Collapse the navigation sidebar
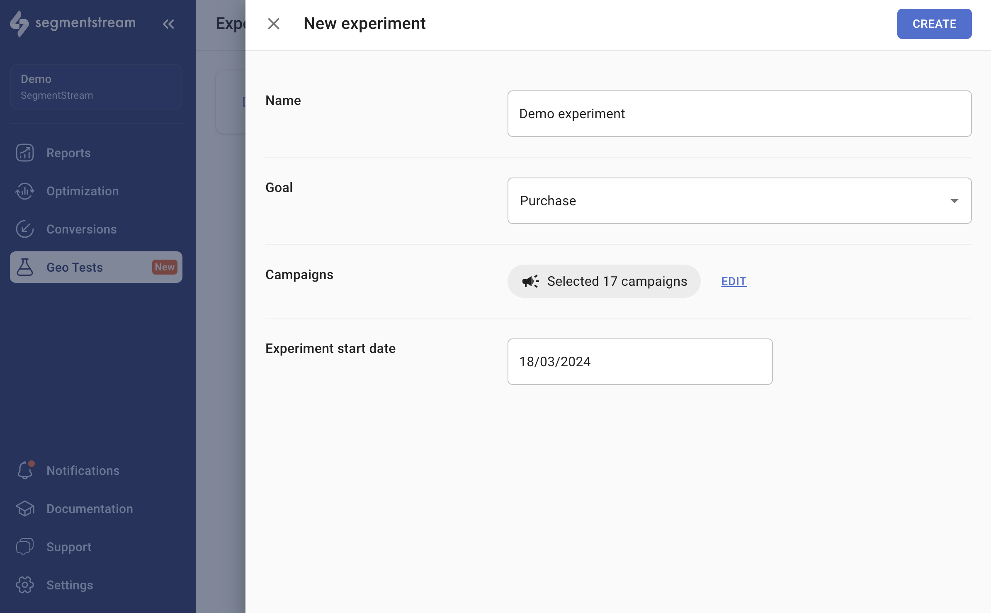The height and width of the screenshot is (613, 991). (x=168, y=24)
